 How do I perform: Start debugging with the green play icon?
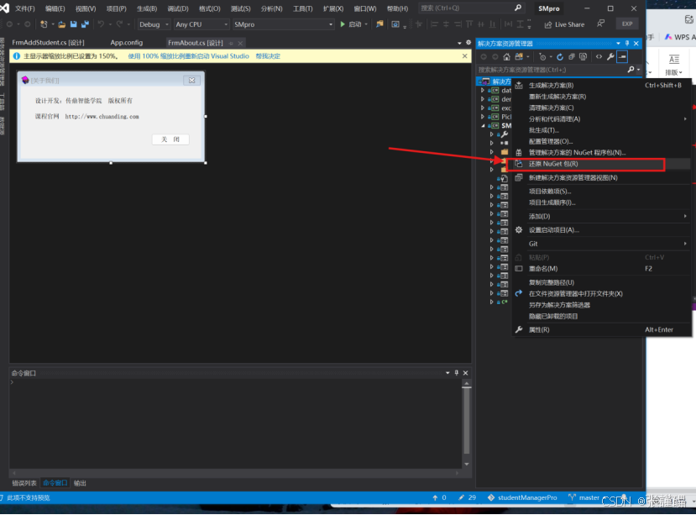[x=343, y=24]
